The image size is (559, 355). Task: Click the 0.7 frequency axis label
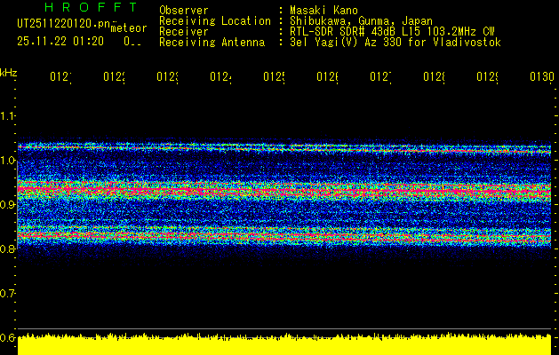(8, 293)
